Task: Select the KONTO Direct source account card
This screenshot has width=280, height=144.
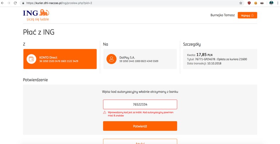Action: coord(60,59)
